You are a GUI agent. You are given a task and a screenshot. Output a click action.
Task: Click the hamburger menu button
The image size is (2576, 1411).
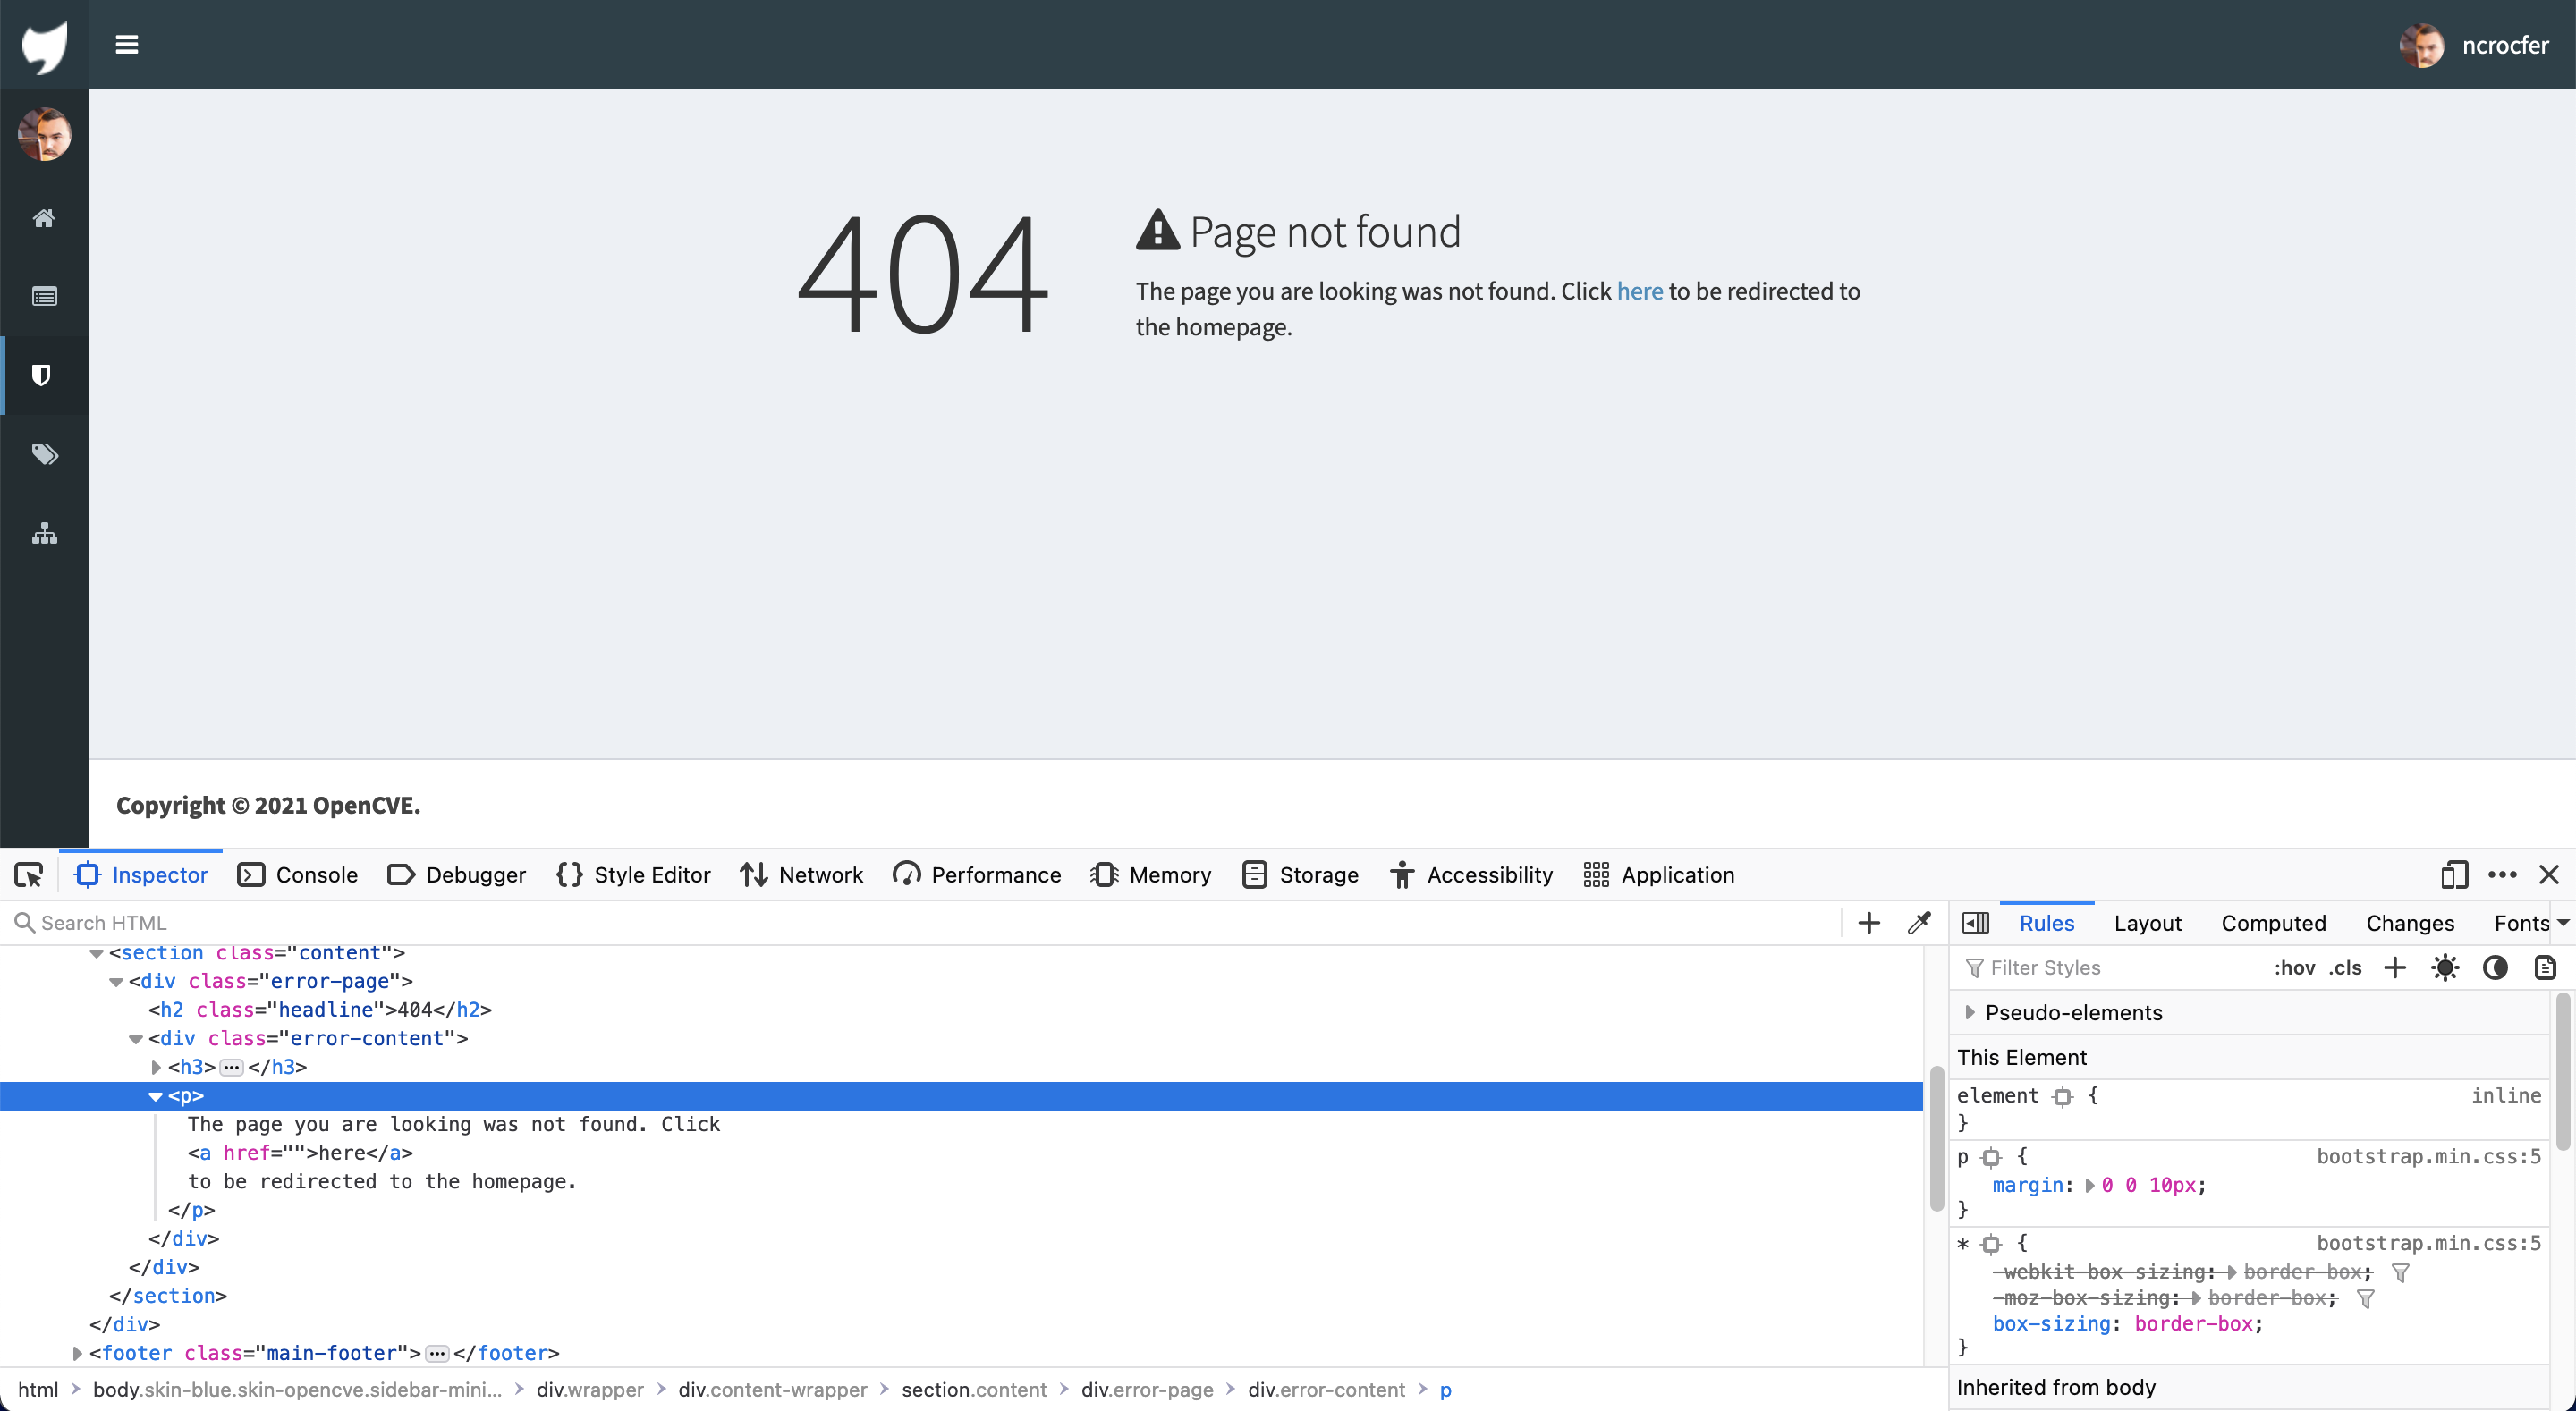(127, 44)
